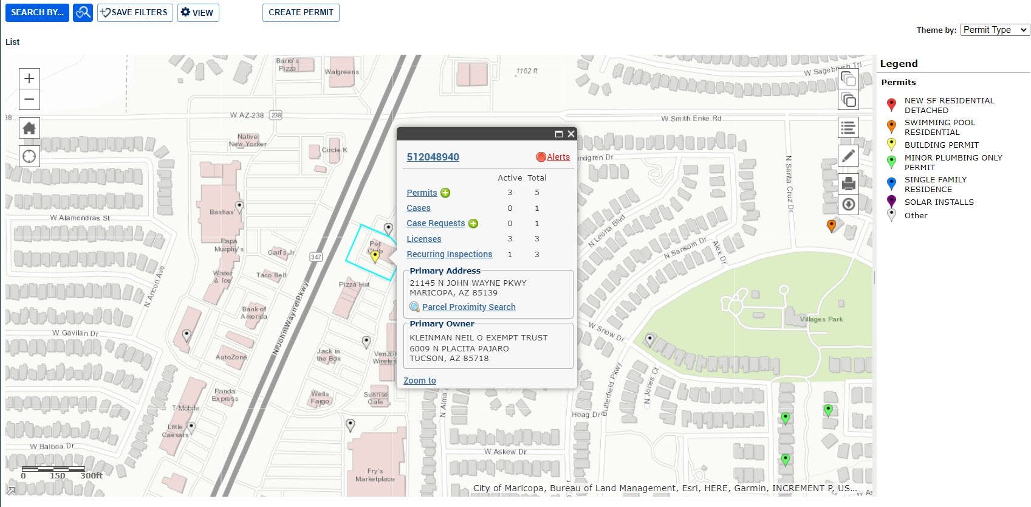The image size is (1031, 507).
Task: Zoom in on the map
Action: pos(29,78)
